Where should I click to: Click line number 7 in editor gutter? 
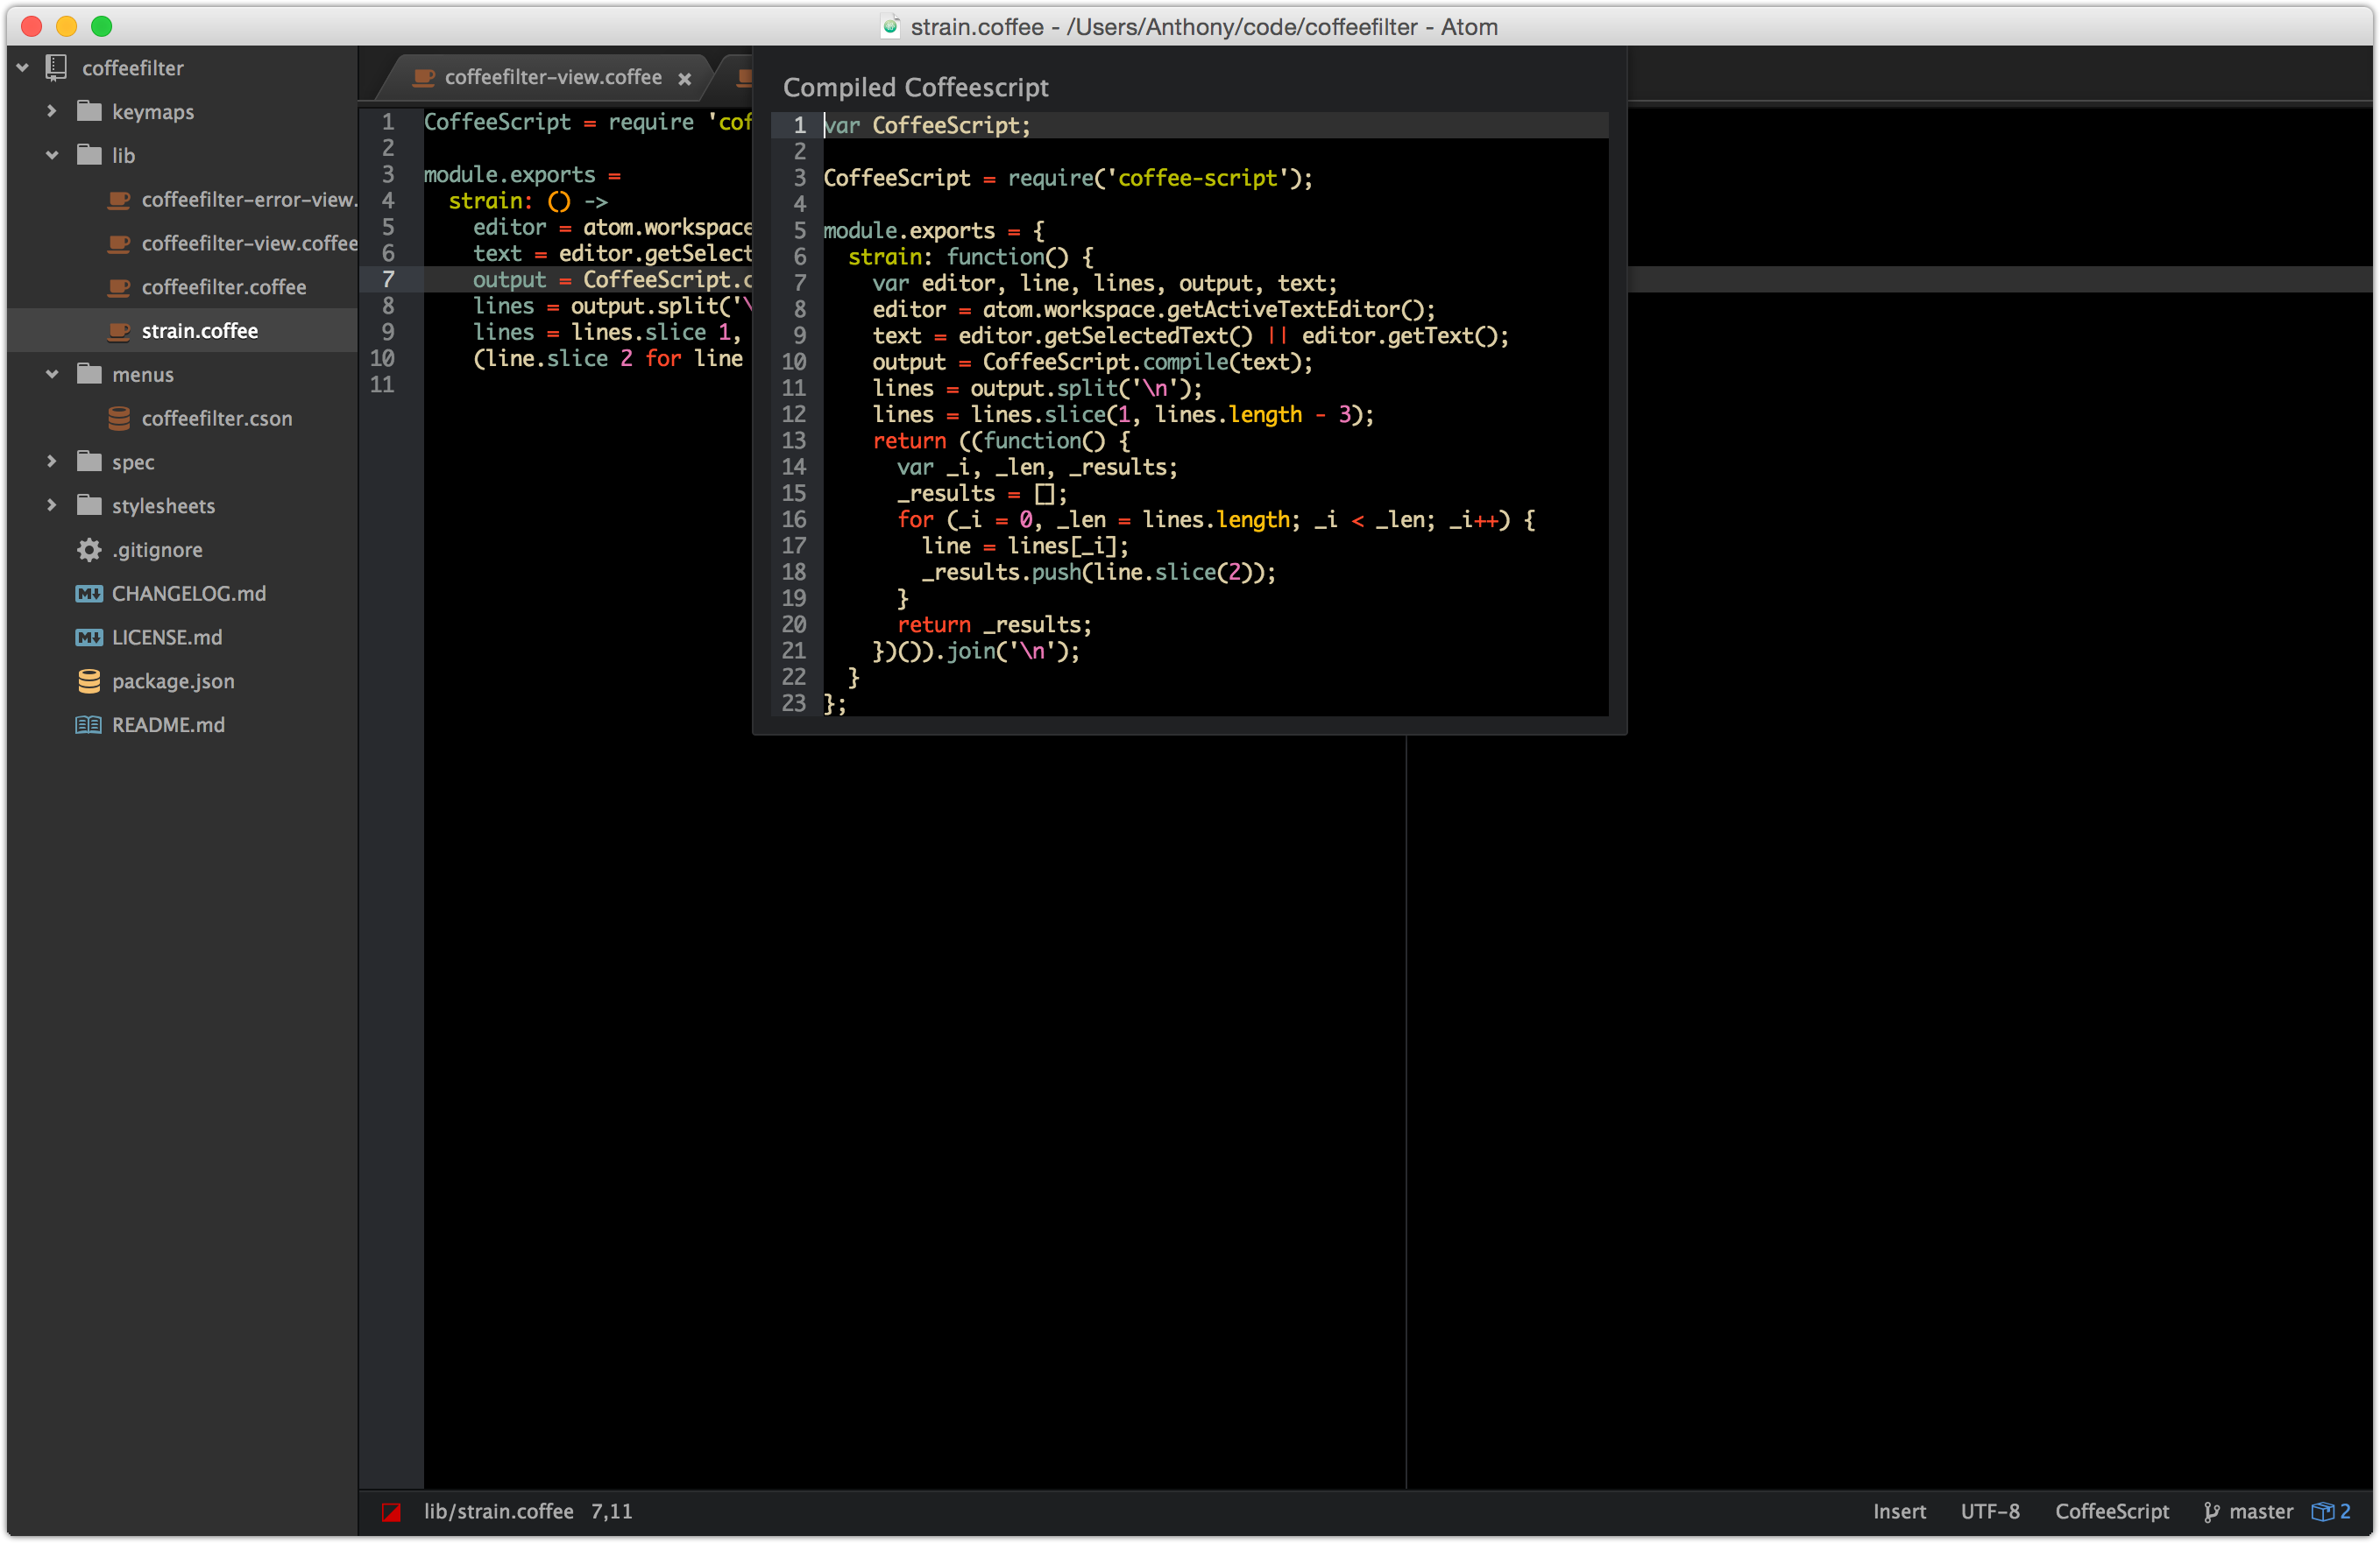388,278
